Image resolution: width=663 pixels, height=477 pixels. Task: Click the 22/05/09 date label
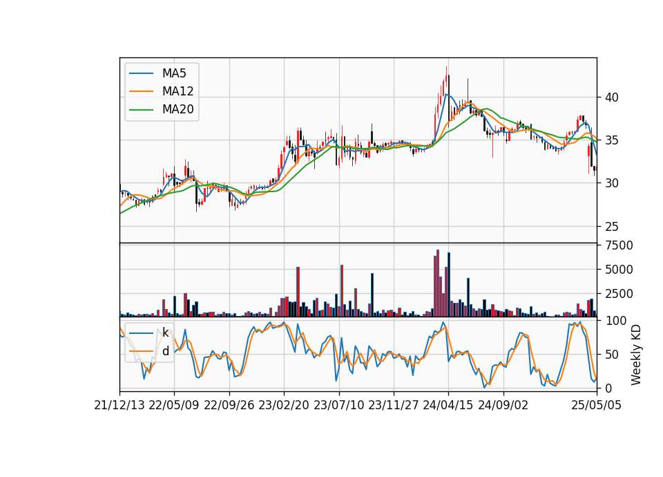[174, 406]
